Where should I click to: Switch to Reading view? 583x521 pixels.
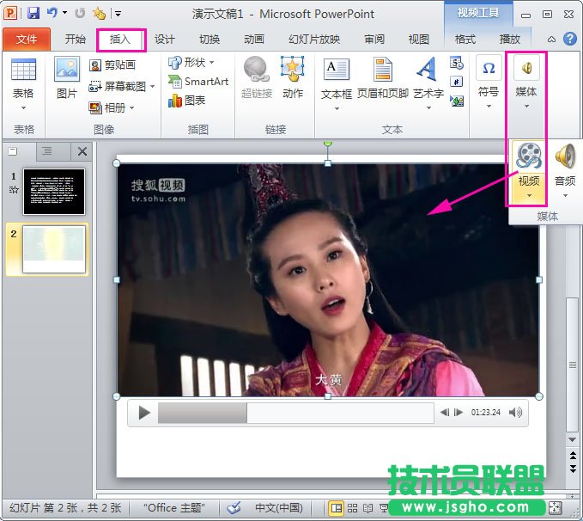pyautogui.click(x=367, y=508)
